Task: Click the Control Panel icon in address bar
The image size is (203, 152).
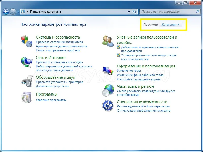Action: click(x=23, y=12)
